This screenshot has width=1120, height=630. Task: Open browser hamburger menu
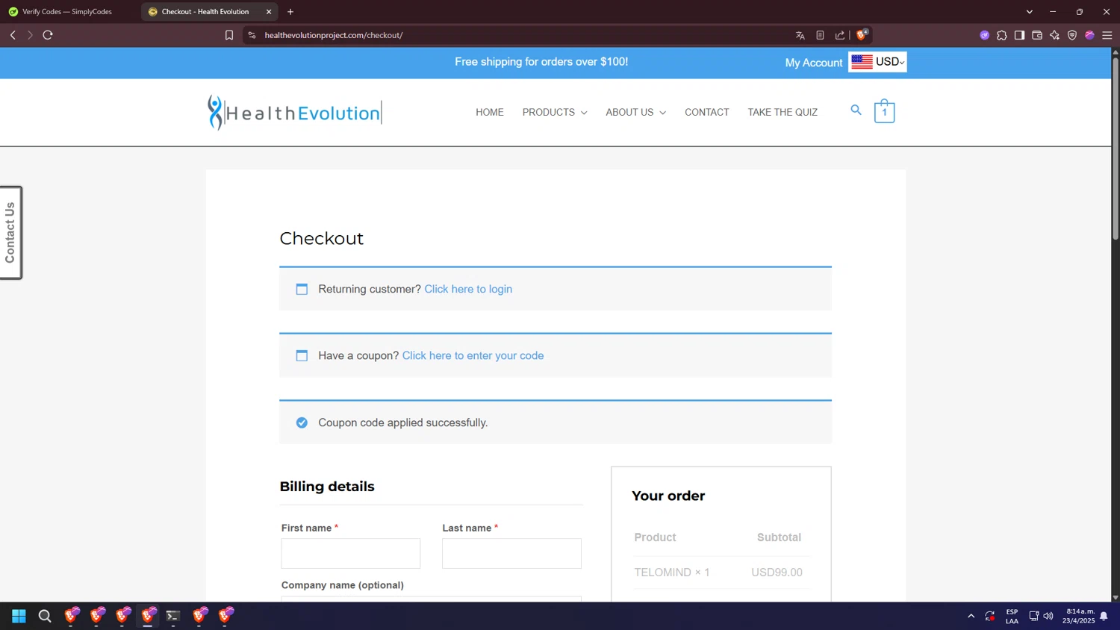pyautogui.click(x=1107, y=35)
